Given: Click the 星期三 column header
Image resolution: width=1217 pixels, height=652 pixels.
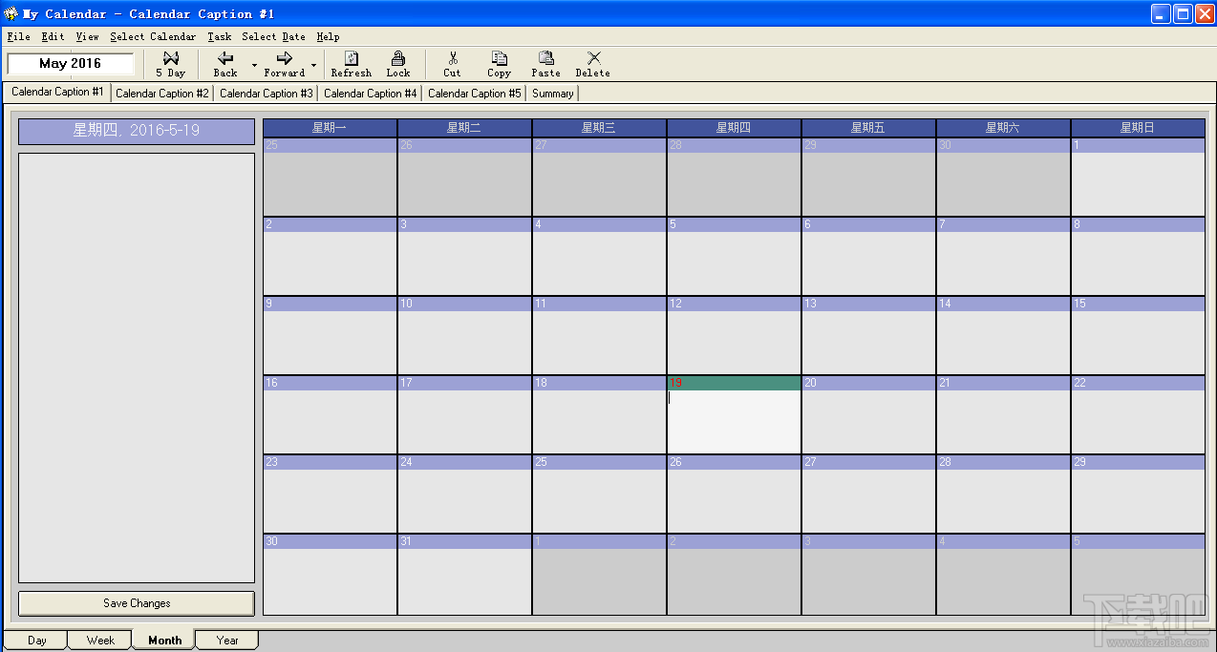Looking at the screenshot, I should tap(599, 127).
